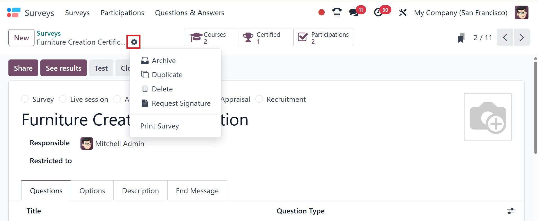Click the red recording dot icon

[x=322, y=13]
